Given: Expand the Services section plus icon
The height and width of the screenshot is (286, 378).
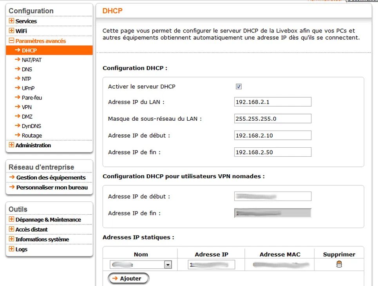Looking at the screenshot, I should tap(11, 21).
